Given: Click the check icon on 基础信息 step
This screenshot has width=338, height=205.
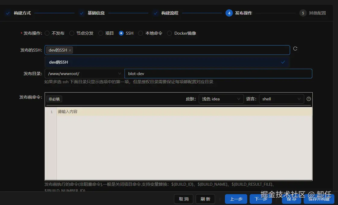Looking at the screenshot, I should [x=81, y=13].
